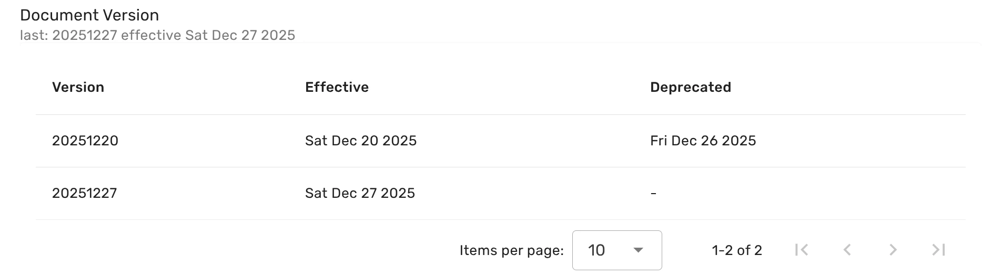The width and height of the screenshot is (1002, 276).
Task: Click the items per page dropdown arrow
Action: (x=638, y=250)
